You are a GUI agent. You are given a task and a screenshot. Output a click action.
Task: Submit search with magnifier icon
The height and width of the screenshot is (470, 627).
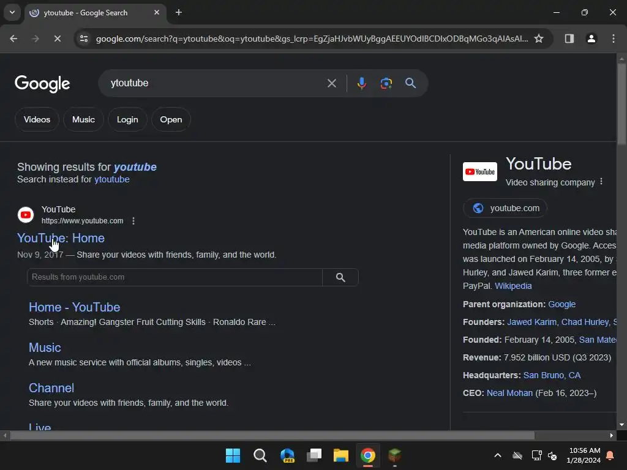point(410,83)
